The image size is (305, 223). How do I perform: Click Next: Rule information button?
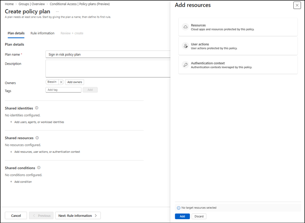point(78,216)
